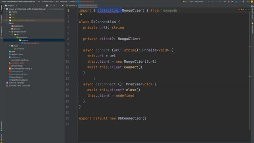Open the Add Configuration dropdown
This screenshot has height=143, width=254.
pyautogui.click(x=198, y=2)
